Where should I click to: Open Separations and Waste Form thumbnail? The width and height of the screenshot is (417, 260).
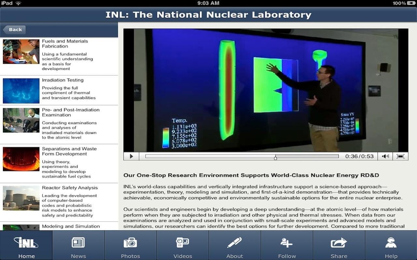[21, 159]
